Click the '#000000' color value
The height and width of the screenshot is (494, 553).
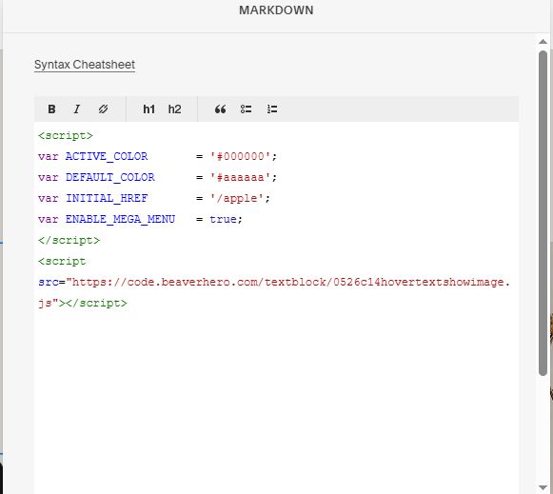(240, 156)
